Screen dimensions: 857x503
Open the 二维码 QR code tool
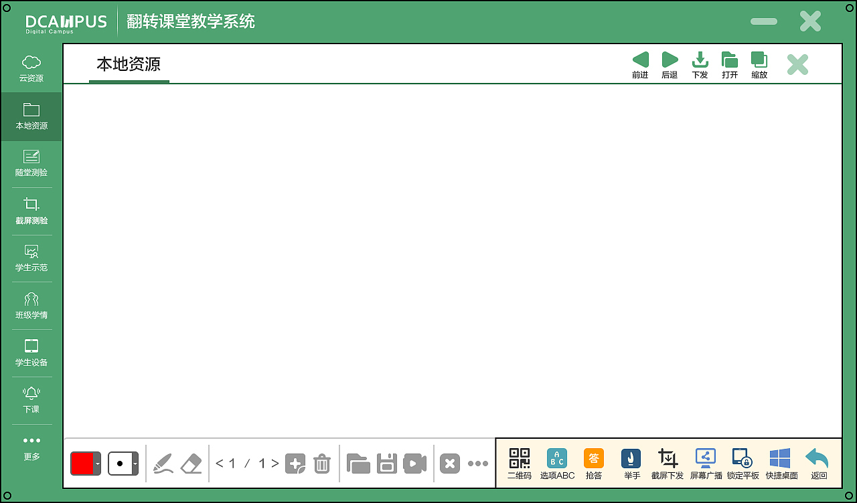[x=519, y=463]
